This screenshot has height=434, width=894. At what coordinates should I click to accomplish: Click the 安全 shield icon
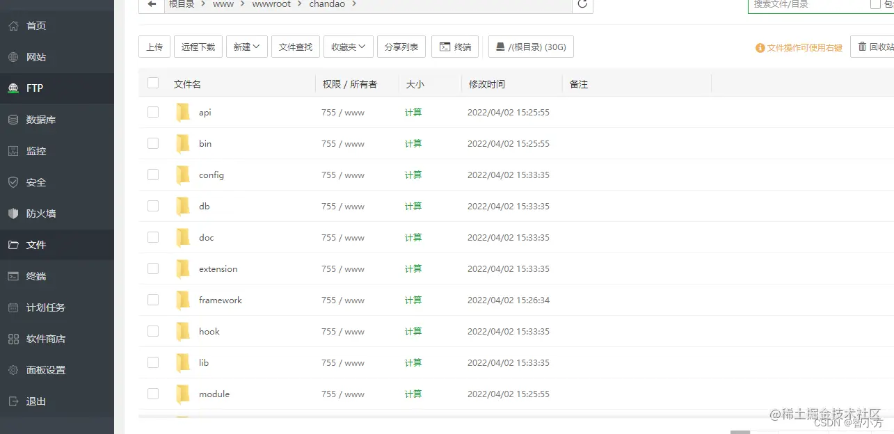pyautogui.click(x=13, y=182)
